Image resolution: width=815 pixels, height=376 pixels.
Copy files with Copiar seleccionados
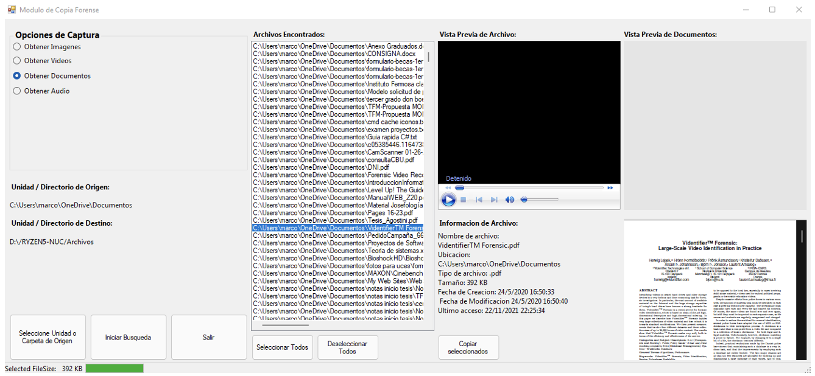pos(468,347)
